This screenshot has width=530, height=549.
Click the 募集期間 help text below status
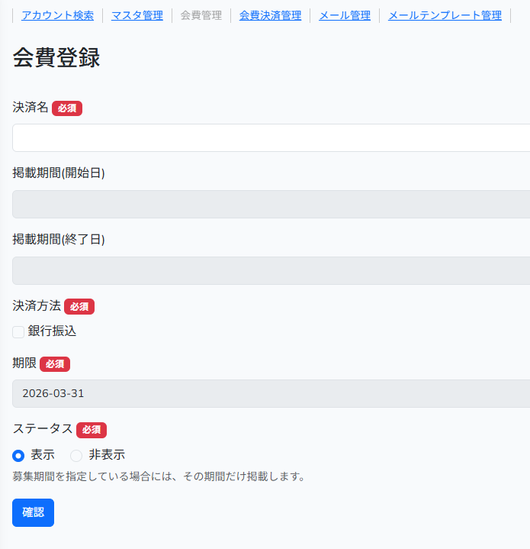pyautogui.click(x=159, y=476)
